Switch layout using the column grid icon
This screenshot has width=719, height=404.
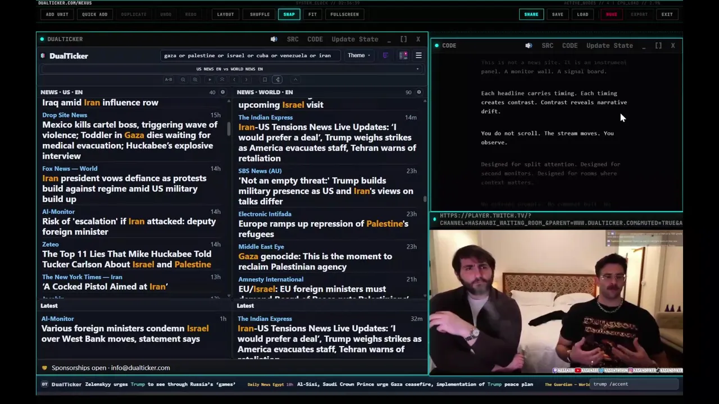click(x=403, y=56)
